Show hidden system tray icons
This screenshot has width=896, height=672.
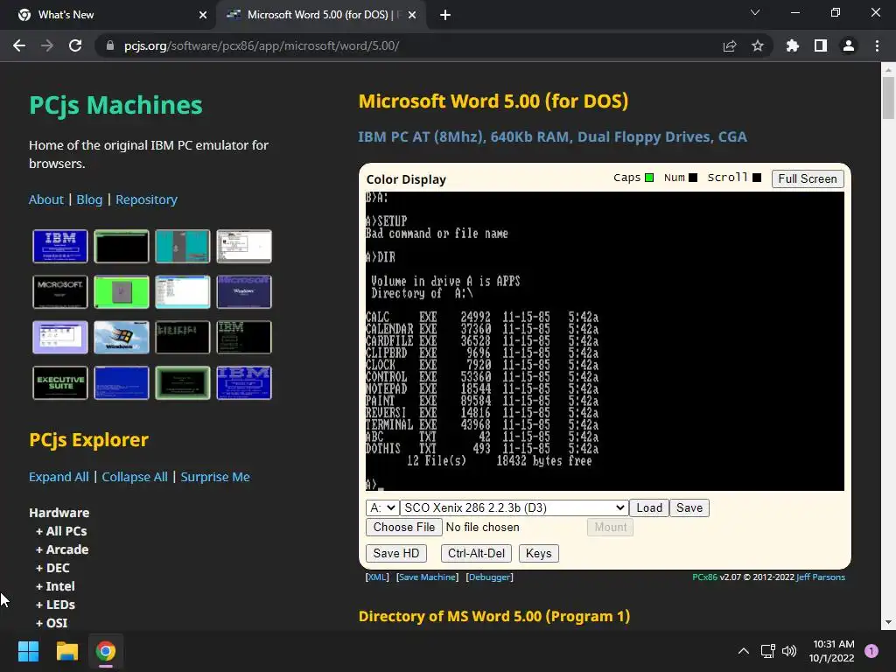744,651
